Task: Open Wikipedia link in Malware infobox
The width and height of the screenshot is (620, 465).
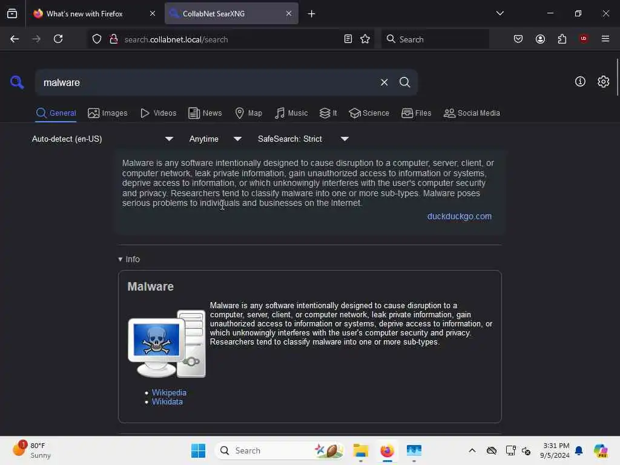Action: (169, 392)
